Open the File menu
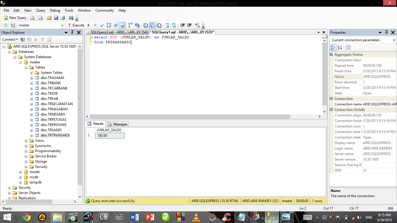Viewport: 397px width, 223px height. click(x=6, y=10)
